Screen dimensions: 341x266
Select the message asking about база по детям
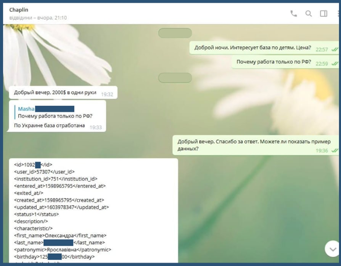coord(253,48)
